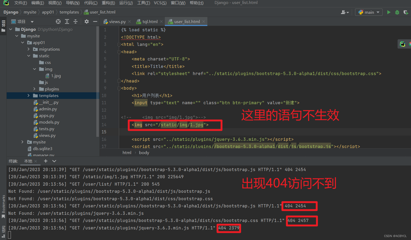Open the 结构 structure side panel

3,231
